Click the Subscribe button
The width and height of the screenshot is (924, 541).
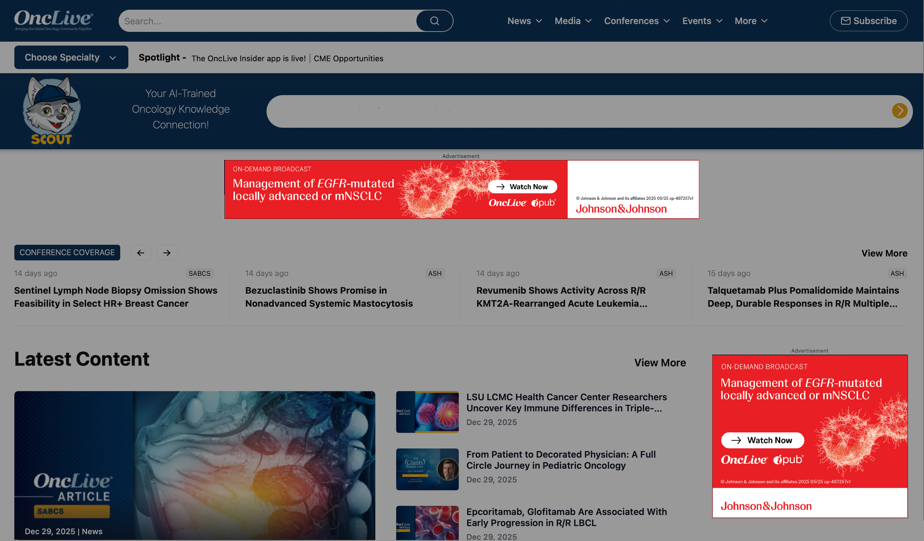[x=869, y=21]
